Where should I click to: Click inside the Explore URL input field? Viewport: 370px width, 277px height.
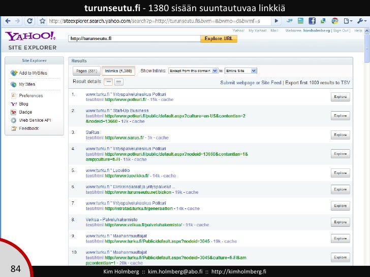[134, 39]
